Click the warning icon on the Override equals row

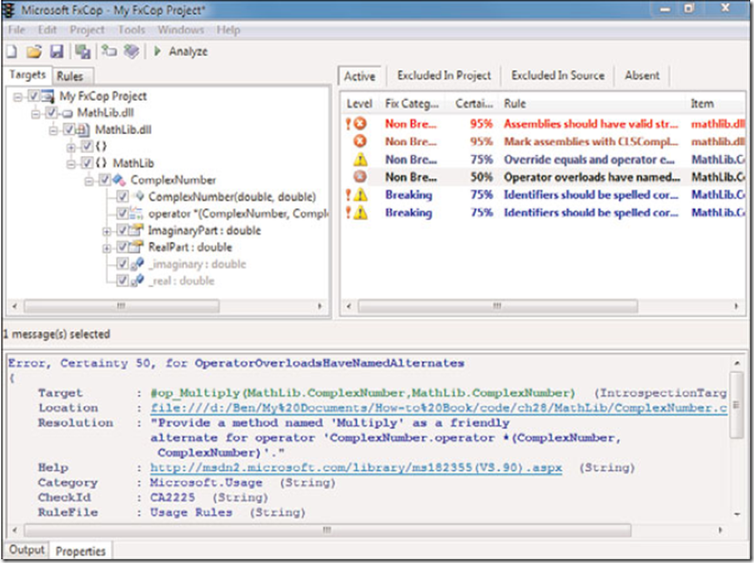pyautogui.click(x=360, y=159)
